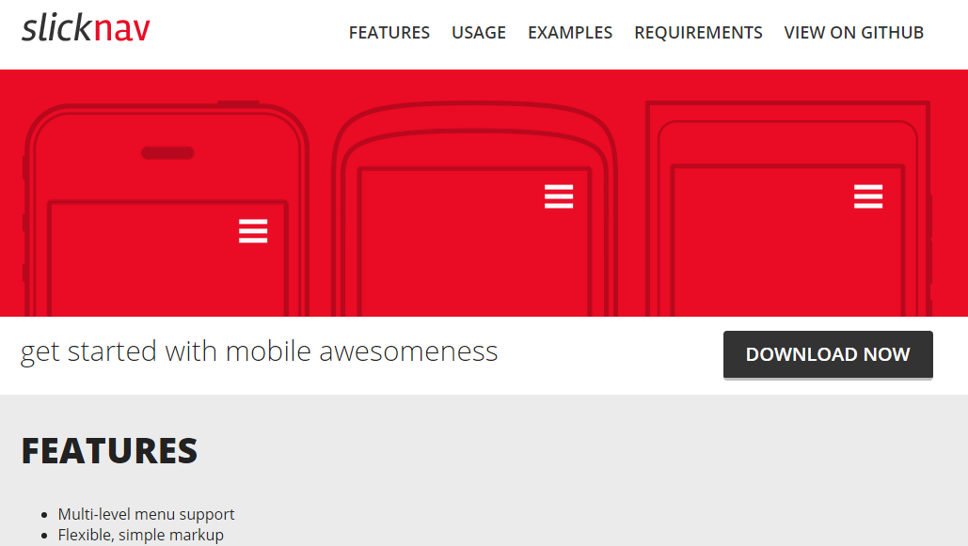This screenshot has height=546, width=968.
Task: Select 'Multi-level menu support' list item
Action: click(147, 514)
